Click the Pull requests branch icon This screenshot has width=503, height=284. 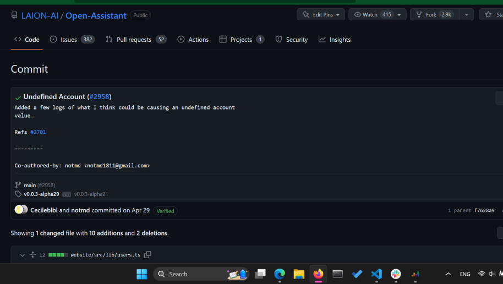click(x=109, y=39)
